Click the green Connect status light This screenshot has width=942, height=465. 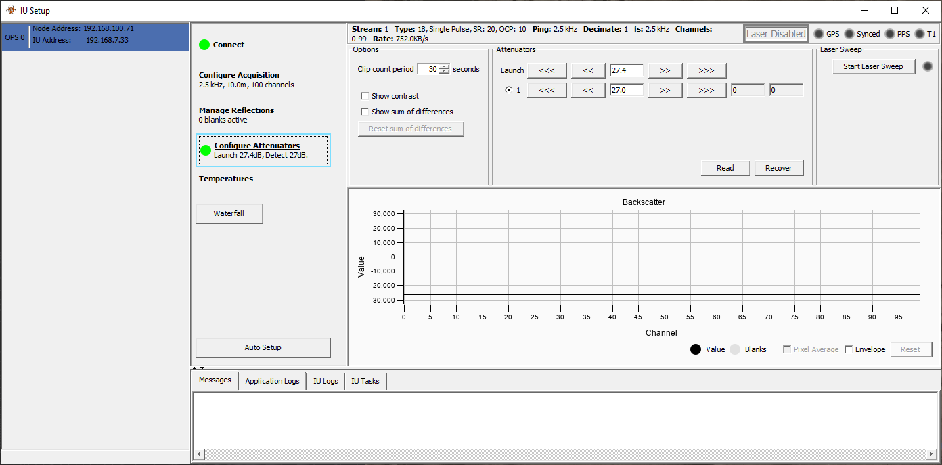(x=204, y=44)
